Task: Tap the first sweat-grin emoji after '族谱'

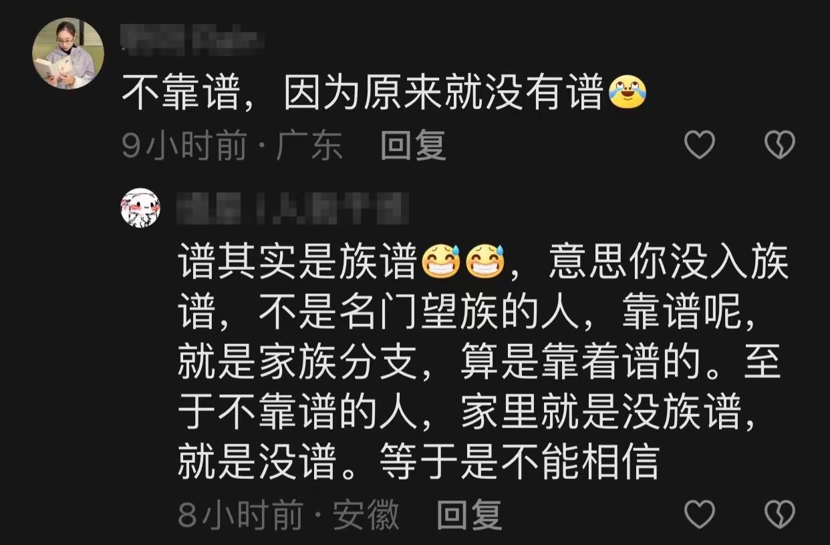Action: (x=441, y=262)
